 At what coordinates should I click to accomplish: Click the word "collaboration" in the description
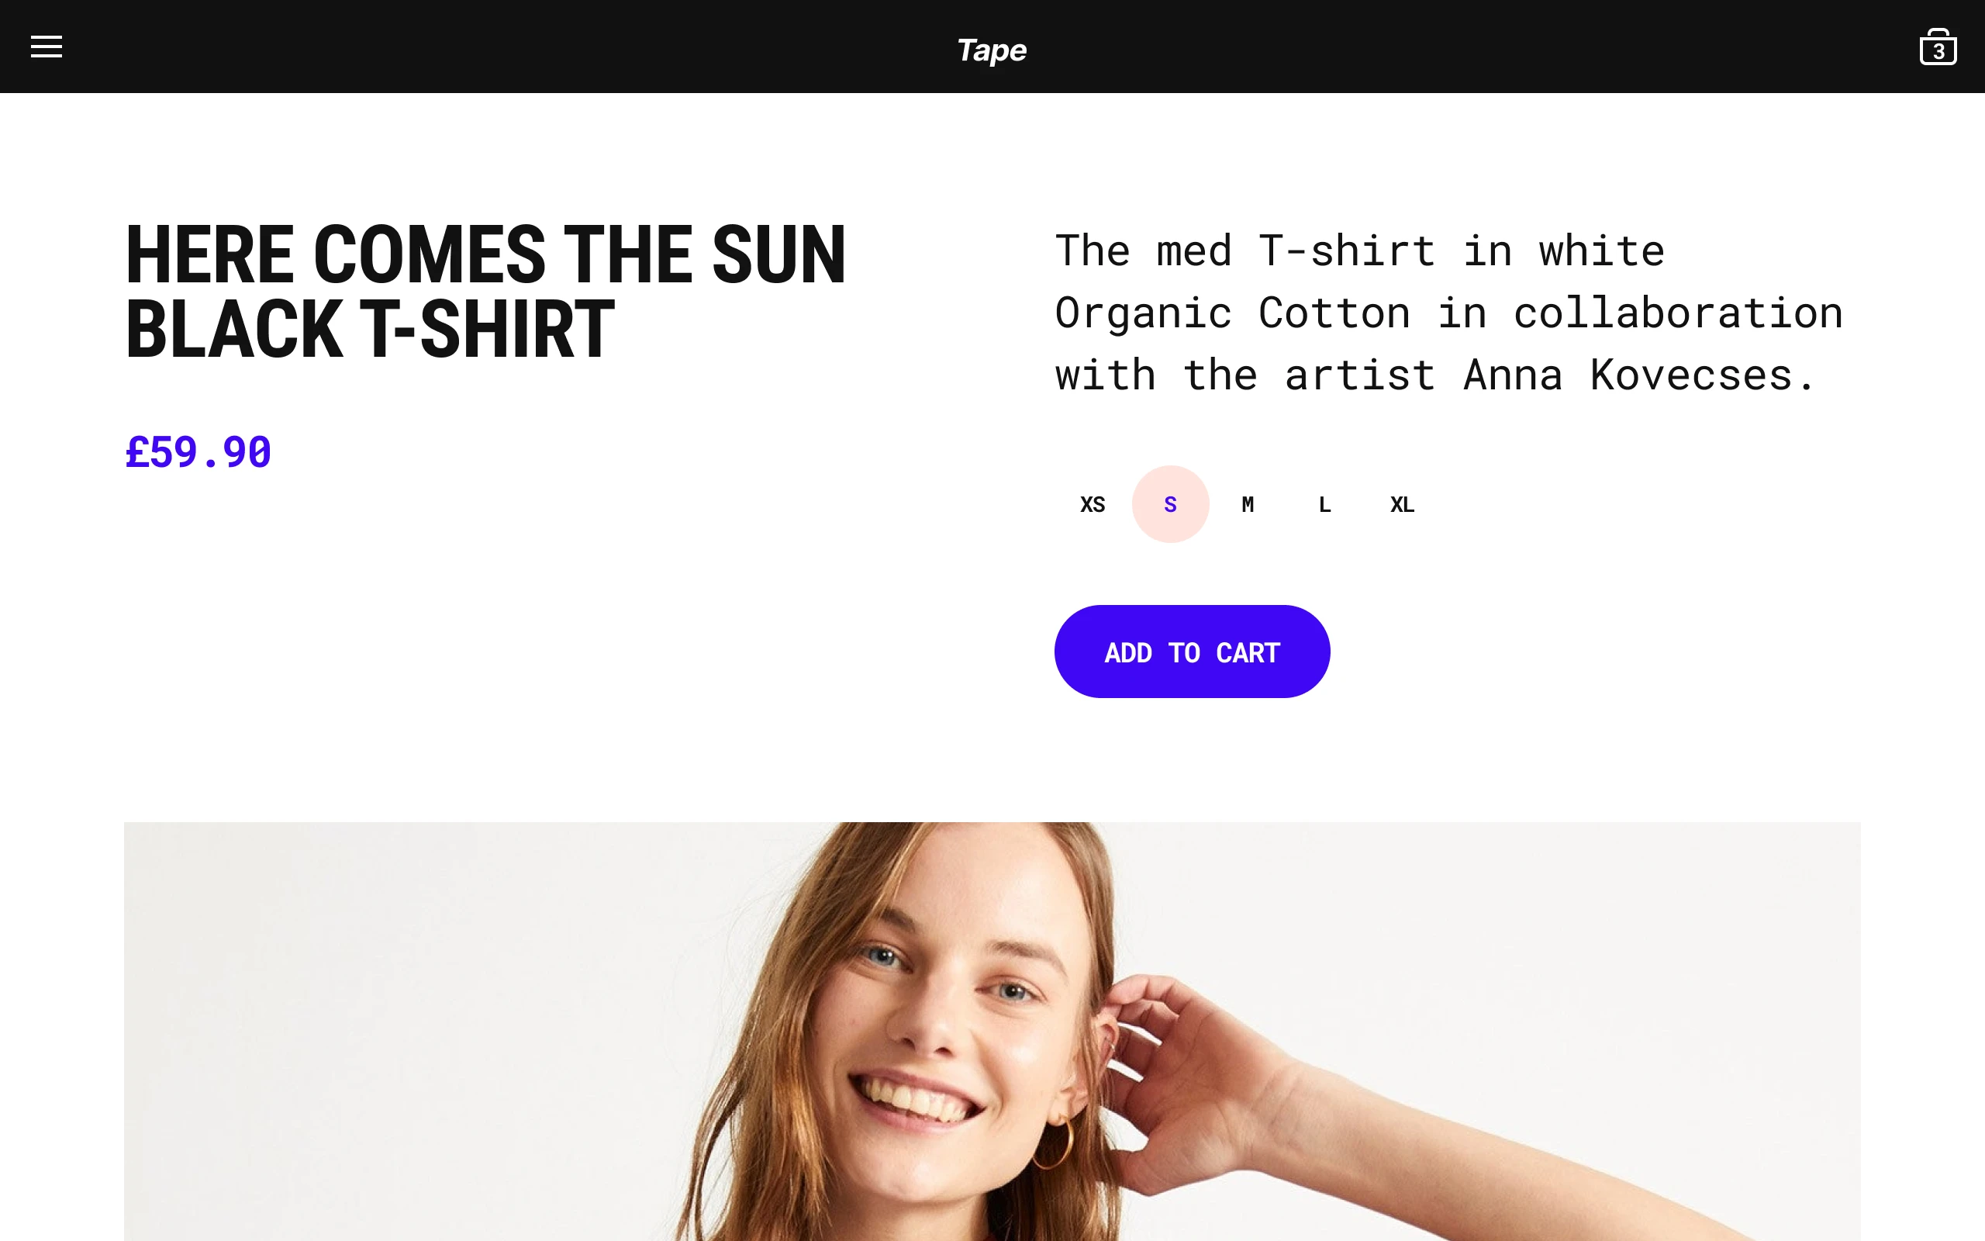pyautogui.click(x=1677, y=313)
